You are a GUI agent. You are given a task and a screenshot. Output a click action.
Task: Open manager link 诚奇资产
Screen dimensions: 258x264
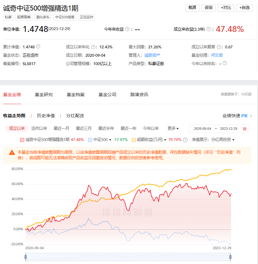point(152,55)
